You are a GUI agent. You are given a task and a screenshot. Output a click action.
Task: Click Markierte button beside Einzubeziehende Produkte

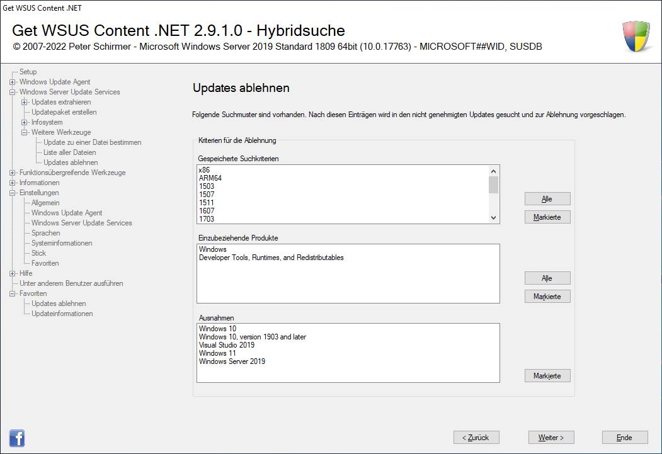(547, 297)
